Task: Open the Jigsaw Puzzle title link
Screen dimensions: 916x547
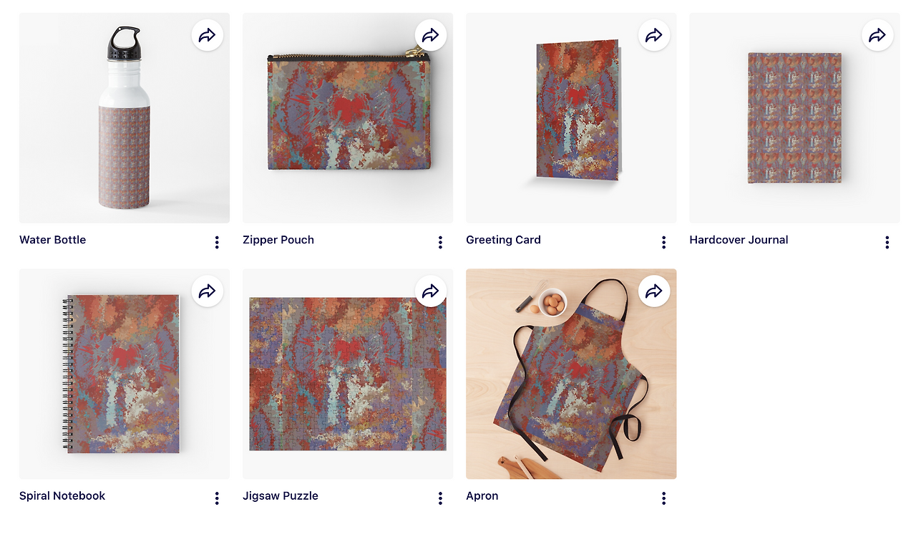Action: pyautogui.click(x=281, y=495)
